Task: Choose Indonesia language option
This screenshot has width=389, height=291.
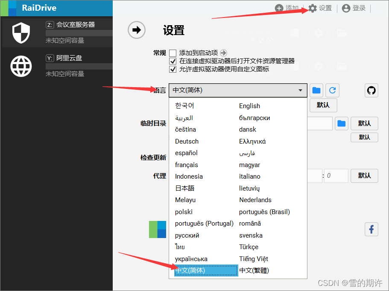Action: [x=189, y=176]
